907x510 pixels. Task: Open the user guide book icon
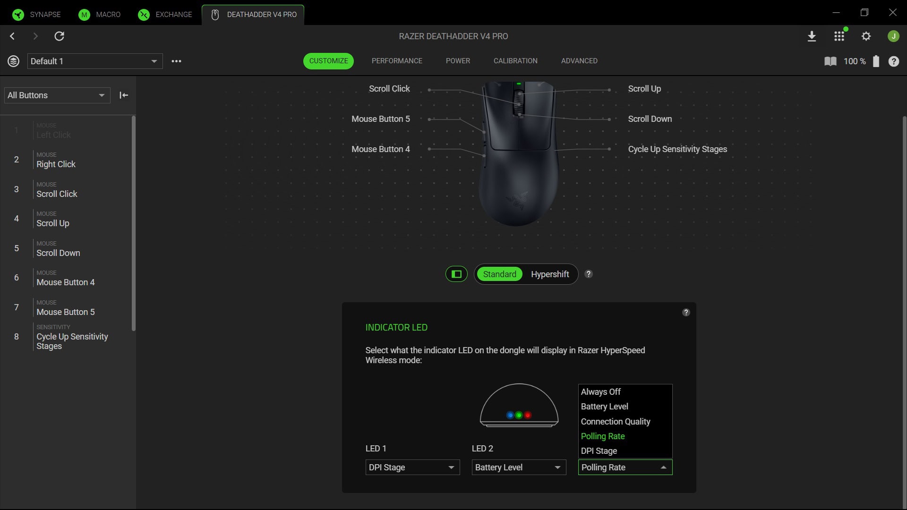[830, 61]
